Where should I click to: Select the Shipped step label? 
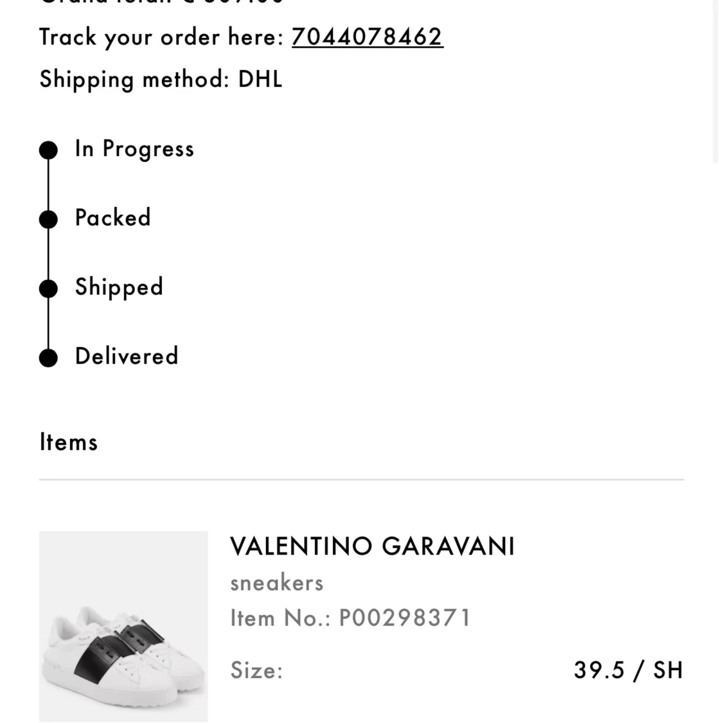(119, 287)
